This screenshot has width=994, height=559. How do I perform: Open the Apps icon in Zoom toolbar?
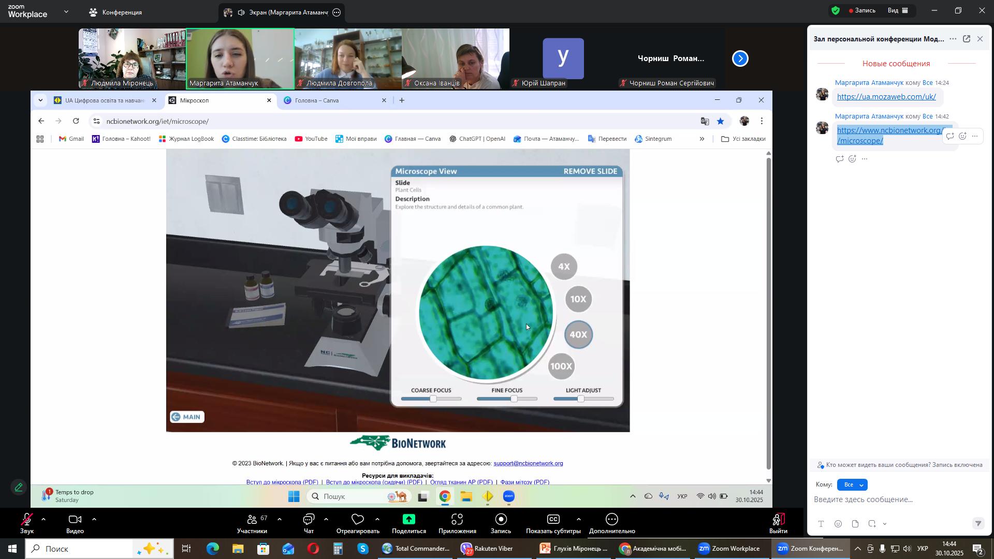coord(457,520)
